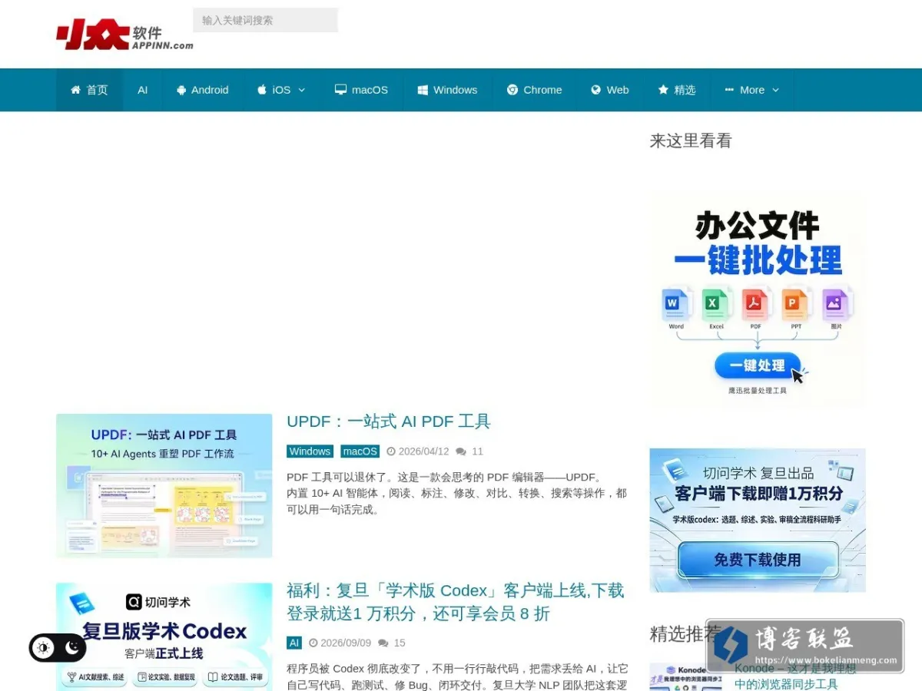Click the date 2026/04/12
Viewport: 922px width, 691px height.
(x=423, y=451)
